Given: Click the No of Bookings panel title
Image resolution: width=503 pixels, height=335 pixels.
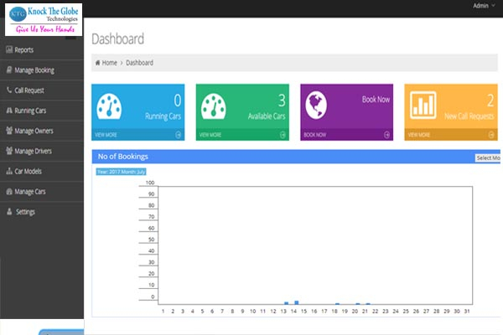Looking at the screenshot, I should click(123, 157).
